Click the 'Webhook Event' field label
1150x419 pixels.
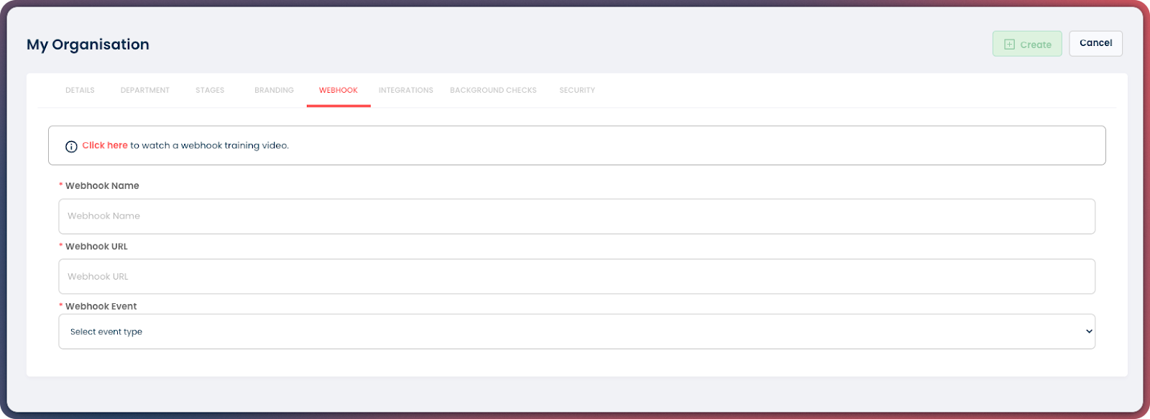click(x=101, y=306)
